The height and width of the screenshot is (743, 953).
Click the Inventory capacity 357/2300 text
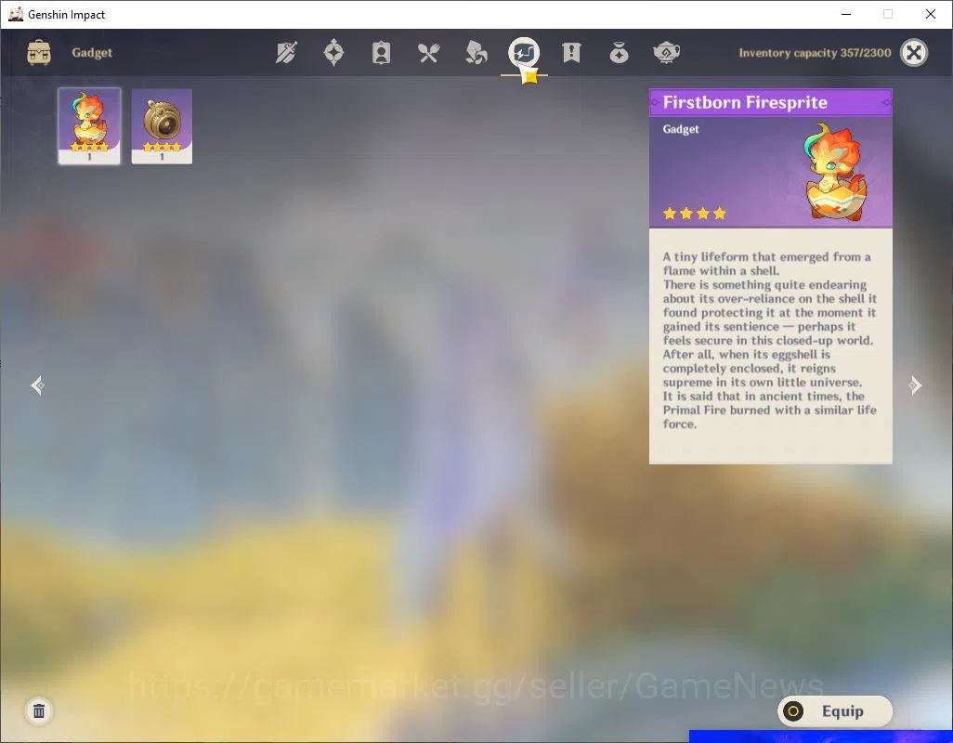(x=815, y=53)
